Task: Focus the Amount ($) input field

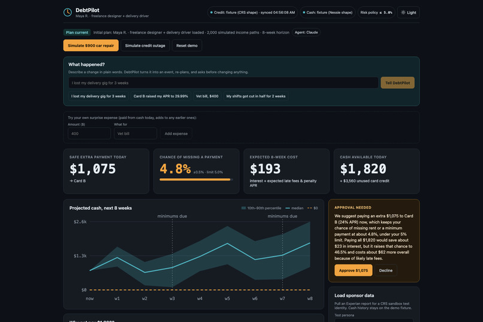Action: coord(89,134)
